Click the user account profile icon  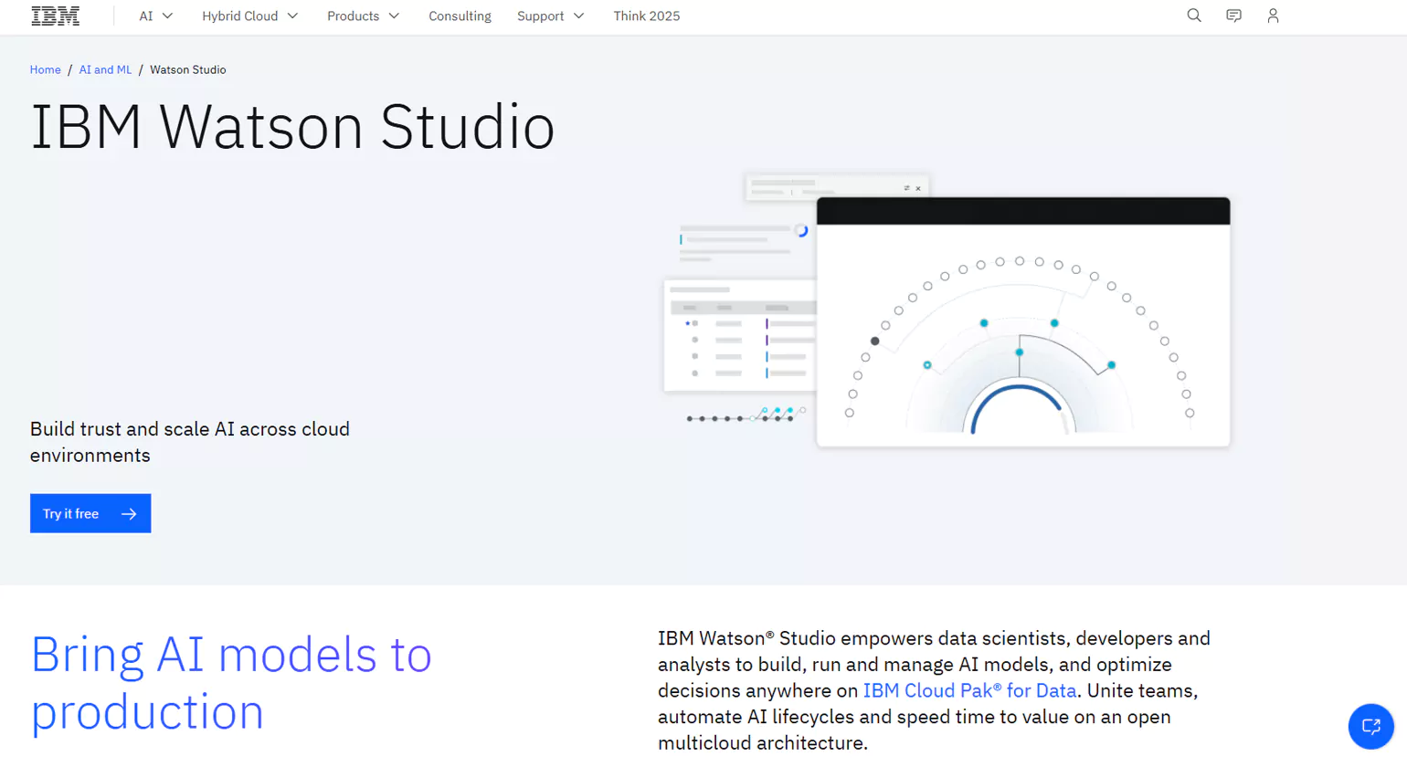coord(1273,16)
